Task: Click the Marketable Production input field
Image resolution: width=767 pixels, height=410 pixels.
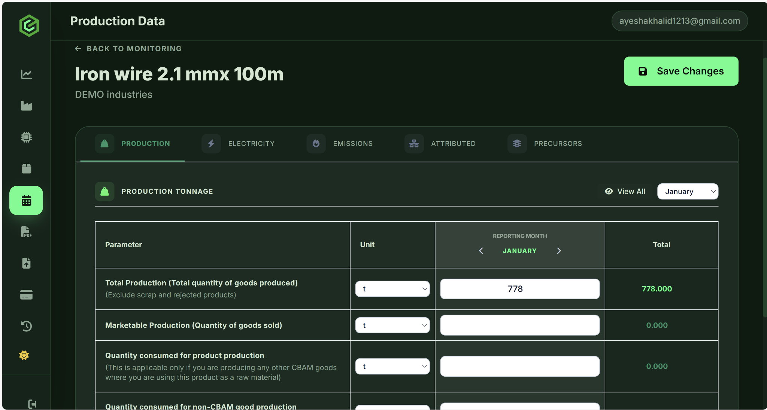Action: [x=519, y=325]
